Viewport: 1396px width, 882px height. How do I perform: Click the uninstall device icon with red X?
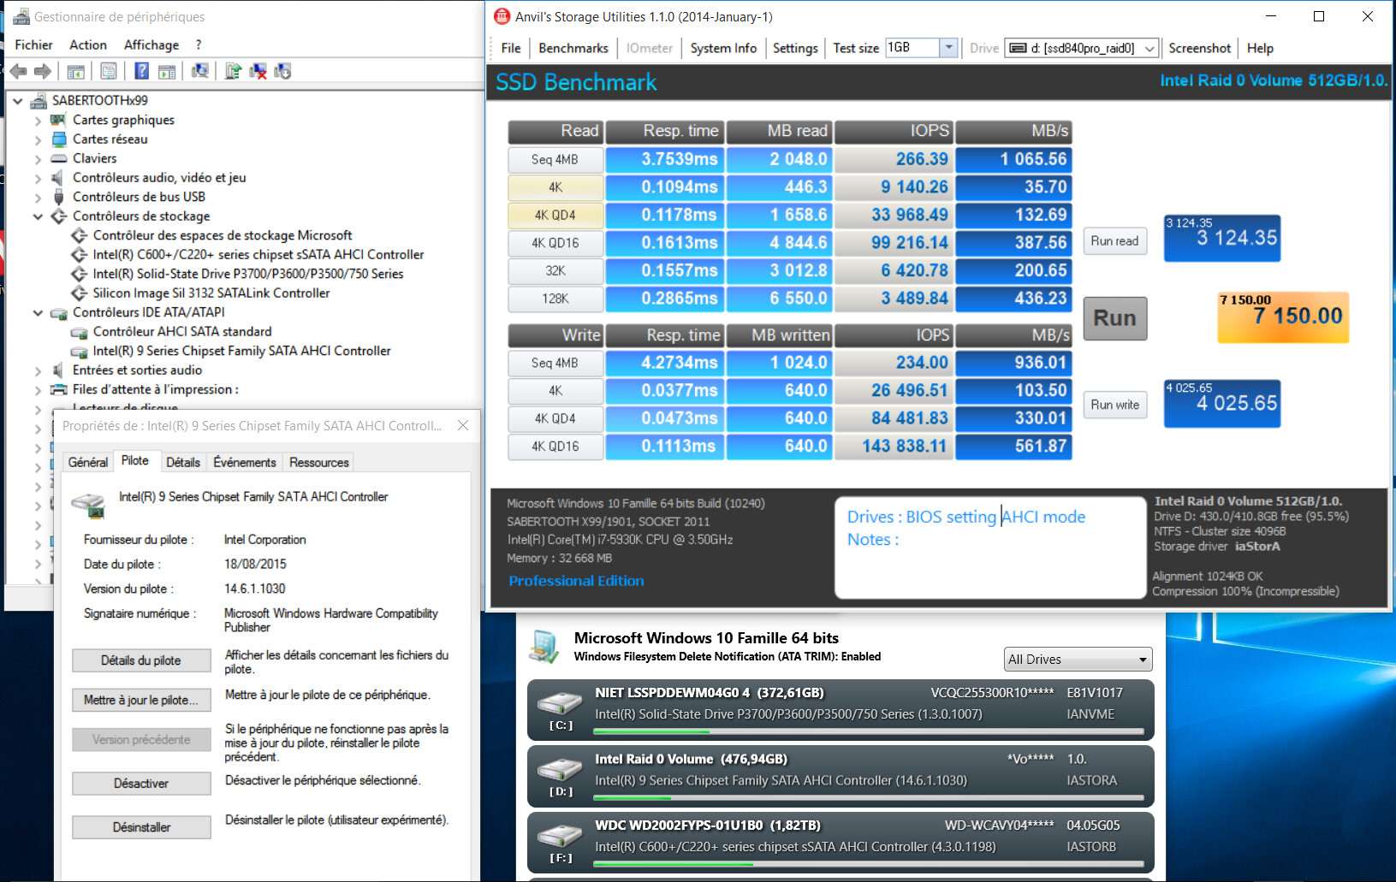click(258, 71)
